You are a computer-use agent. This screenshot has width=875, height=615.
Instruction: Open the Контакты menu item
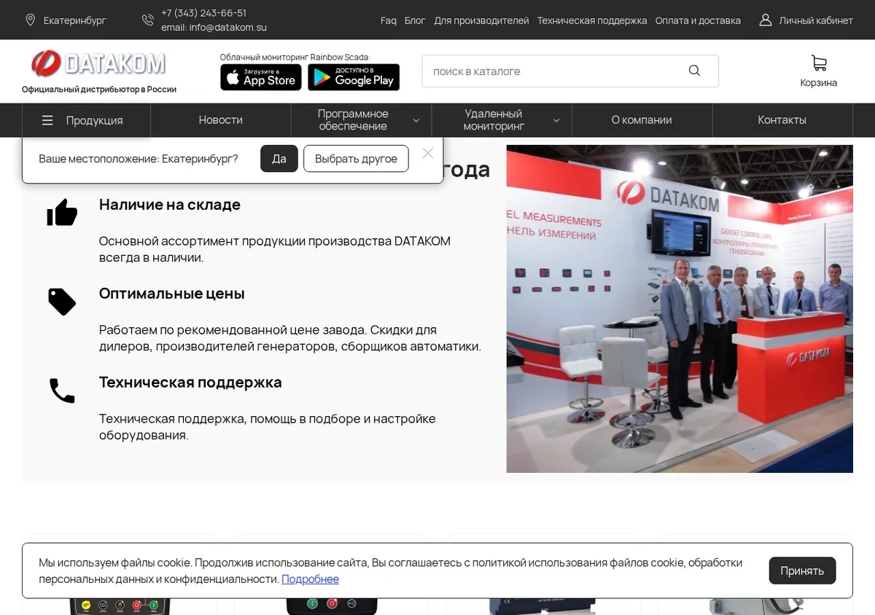click(x=782, y=120)
